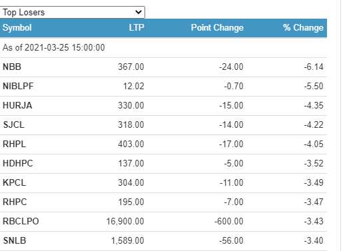
Task: Click % Change column header
Action: click(303, 28)
